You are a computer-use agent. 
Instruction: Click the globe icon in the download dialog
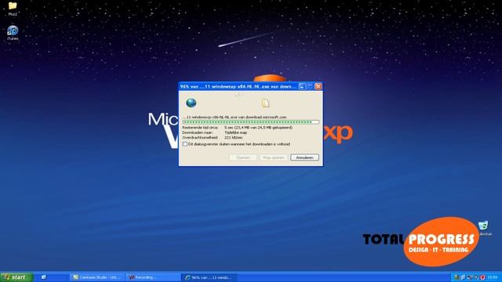pos(191,103)
